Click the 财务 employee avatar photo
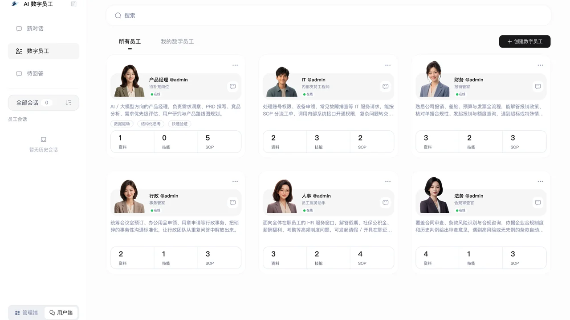 [435, 80]
